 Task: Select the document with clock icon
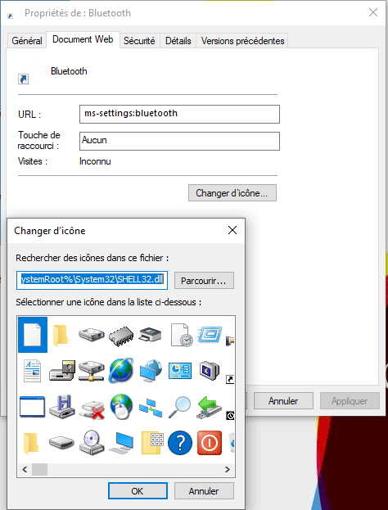(x=182, y=335)
